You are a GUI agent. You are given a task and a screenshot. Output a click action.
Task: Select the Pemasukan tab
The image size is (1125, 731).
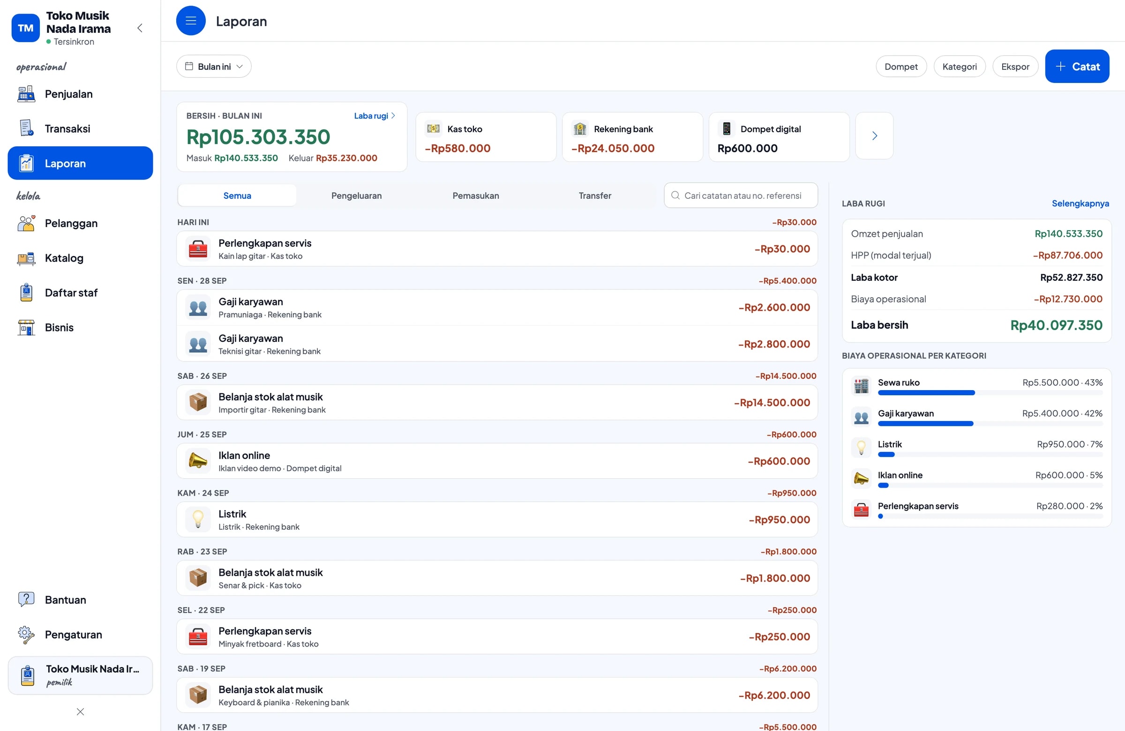[x=475, y=196]
